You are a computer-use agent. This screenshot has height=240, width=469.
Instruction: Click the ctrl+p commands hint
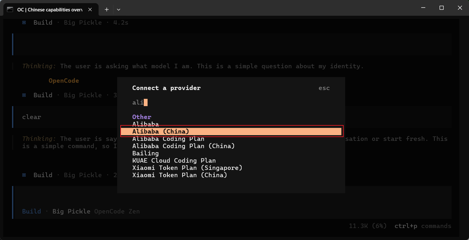click(422, 226)
